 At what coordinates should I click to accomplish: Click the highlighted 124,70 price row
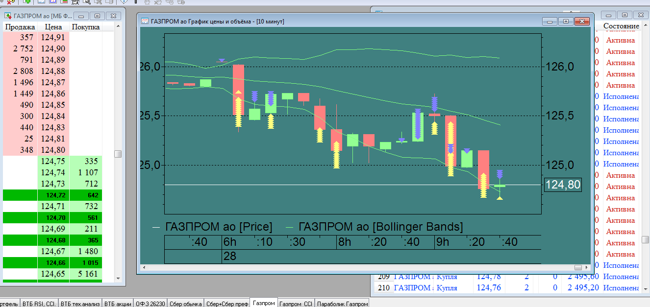(53, 217)
